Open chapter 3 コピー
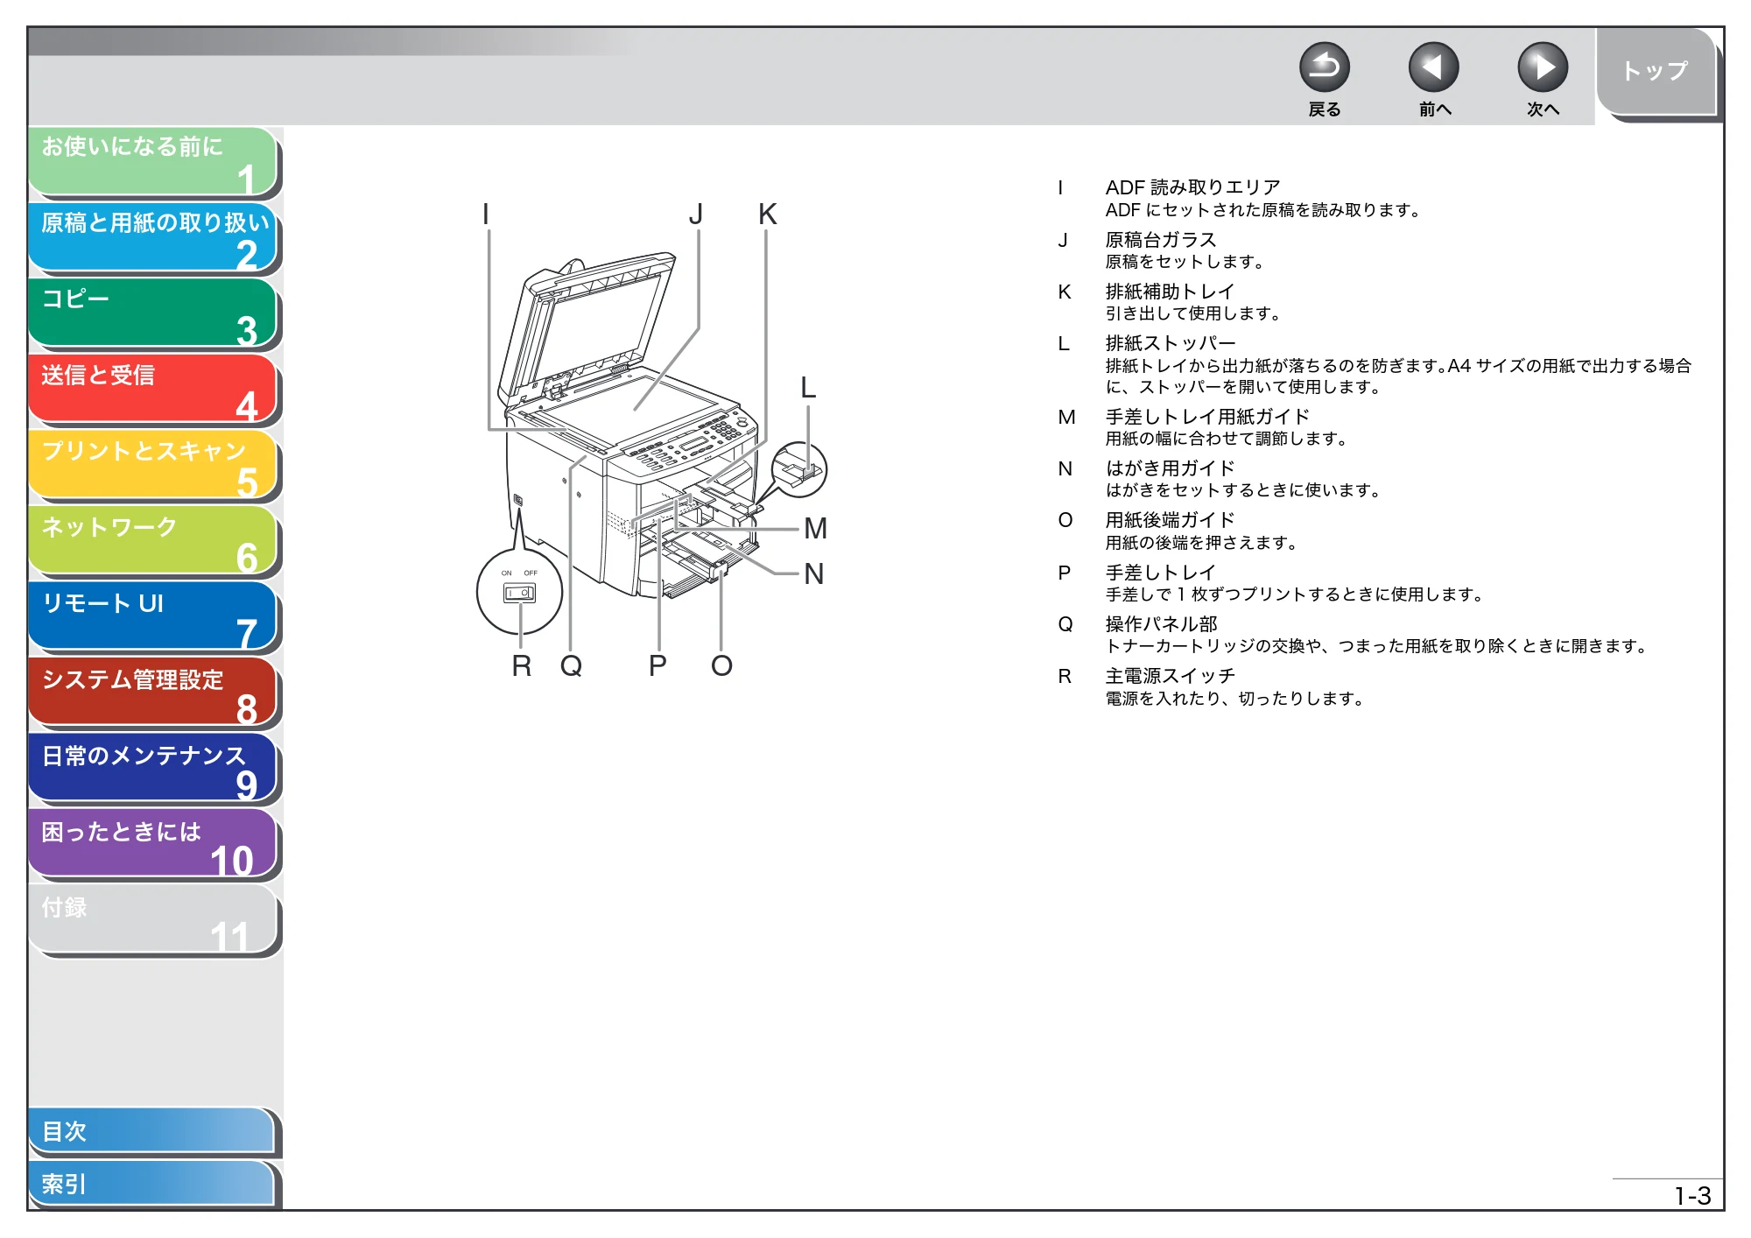Viewport: 1751px width, 1238px height. pyautogui.click(x=153, y=313)
